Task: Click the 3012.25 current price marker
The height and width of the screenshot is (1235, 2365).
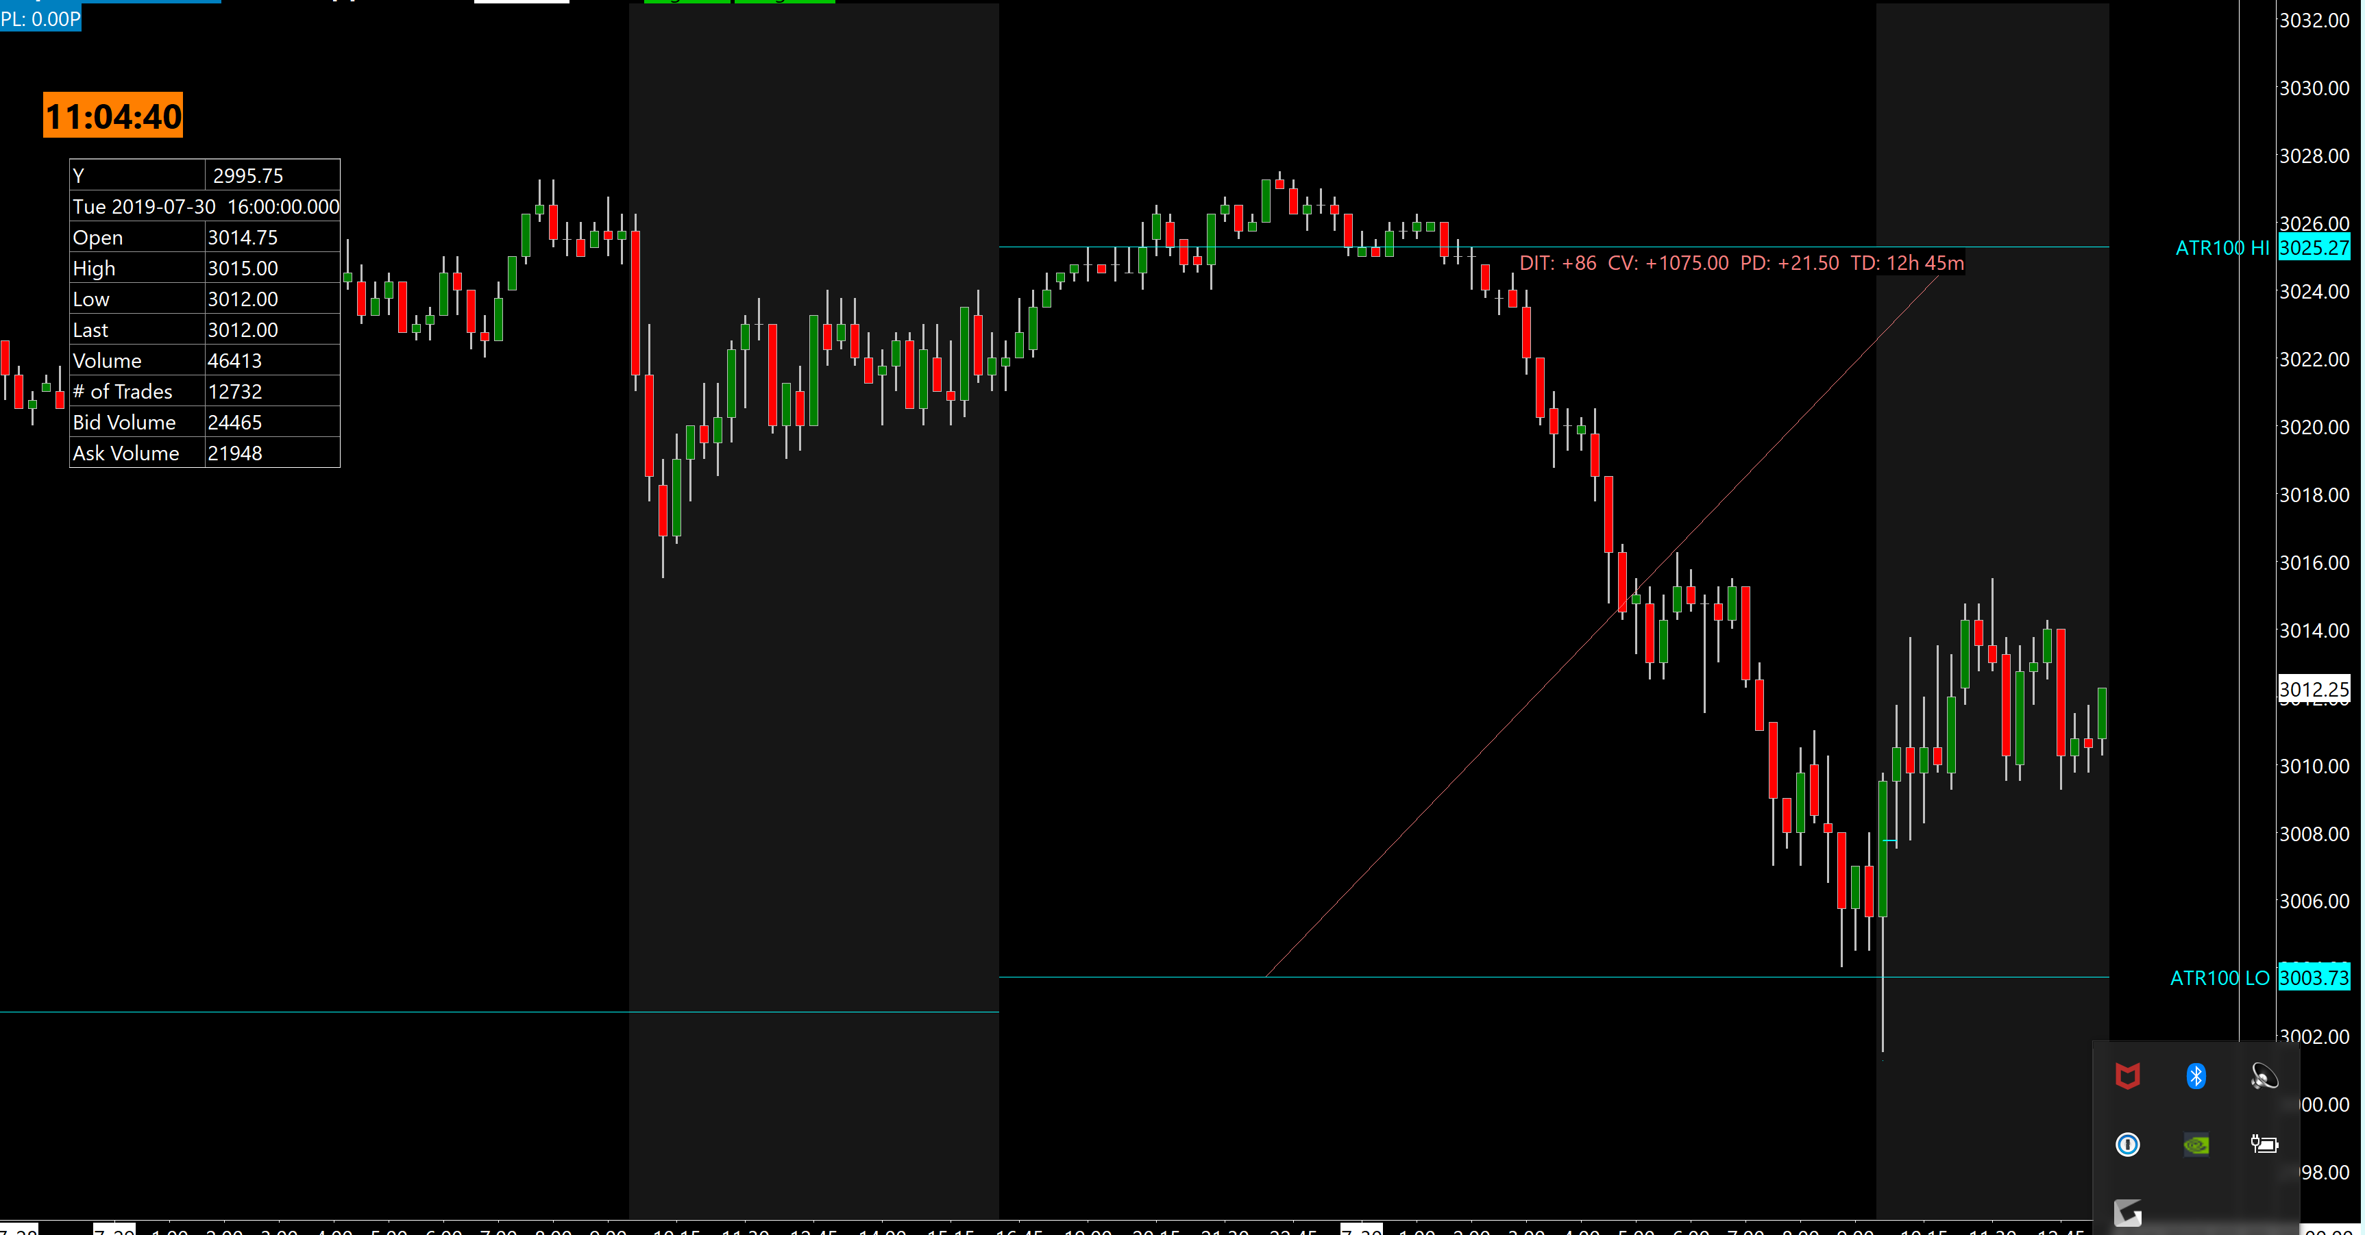Action: tap(2314, 689)
